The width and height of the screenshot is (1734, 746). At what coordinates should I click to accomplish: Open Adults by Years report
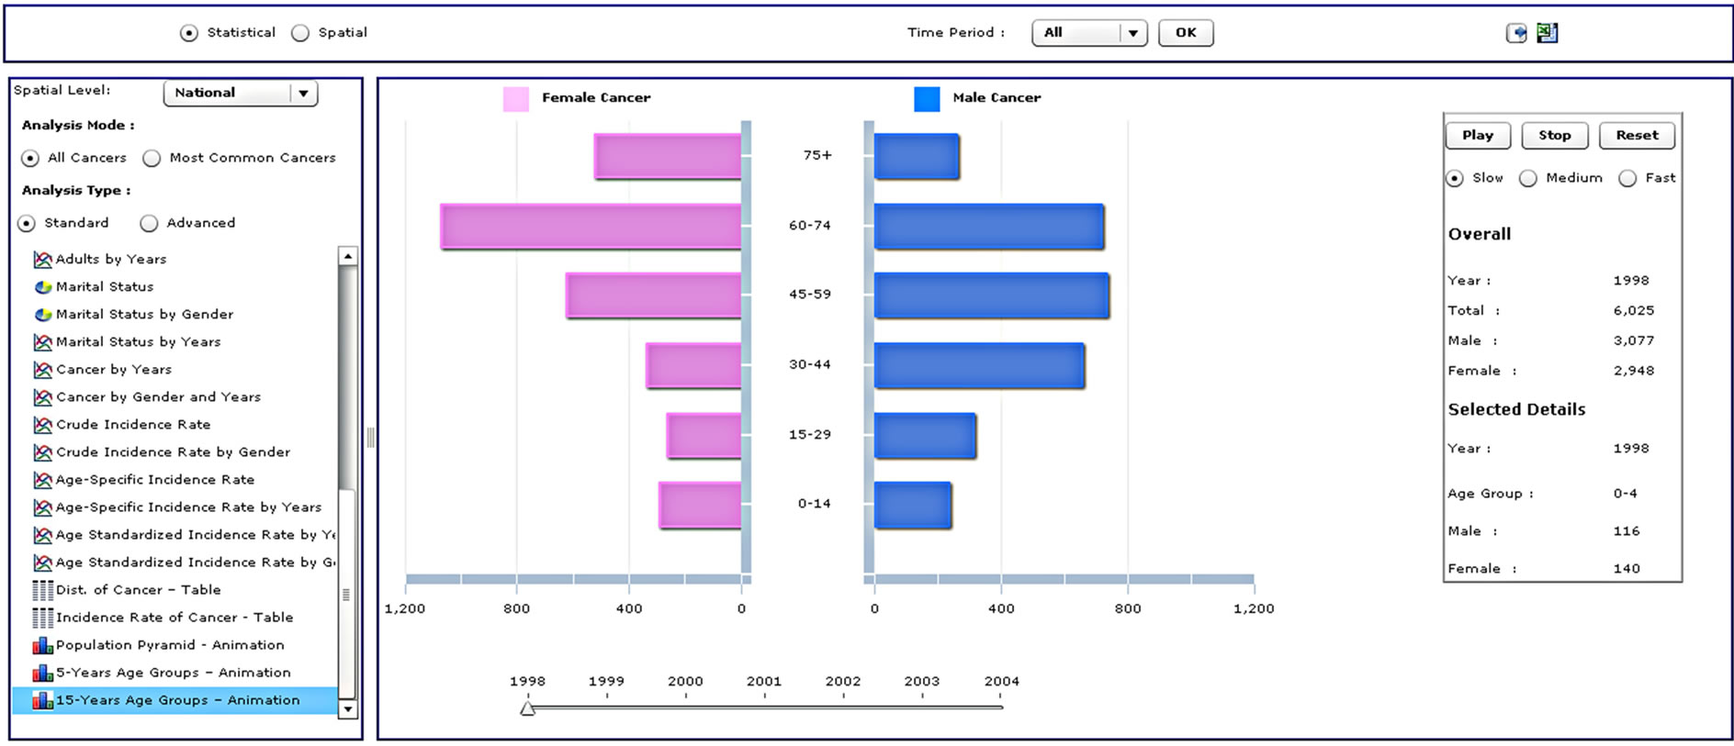point(111,260)
